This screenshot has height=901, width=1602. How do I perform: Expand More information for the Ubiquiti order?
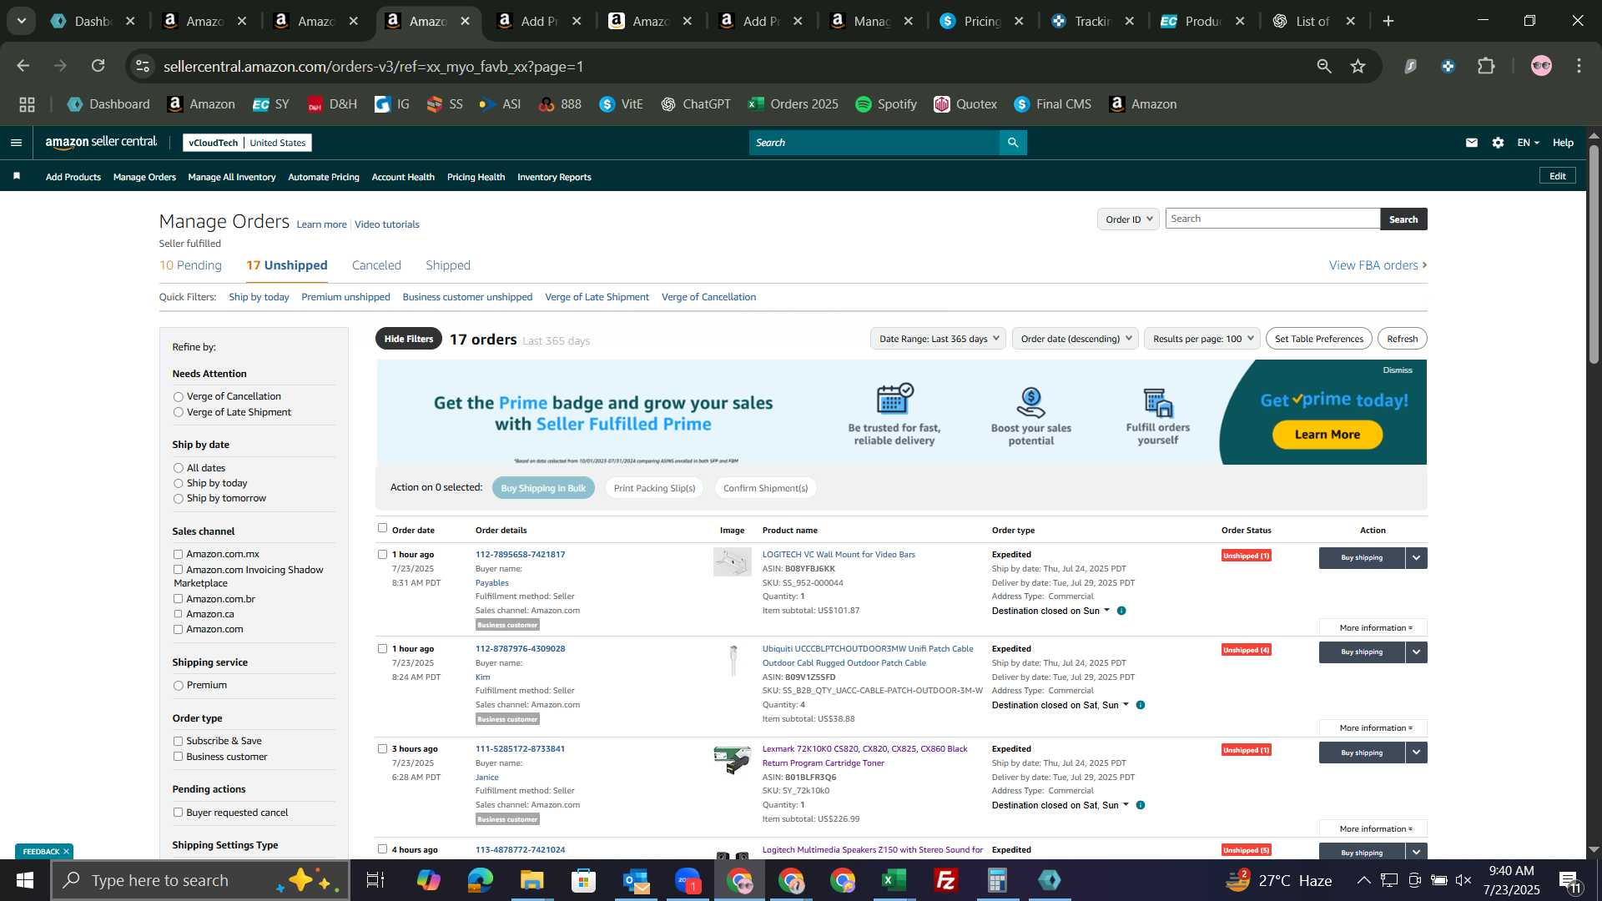[x=1373, y=728]
